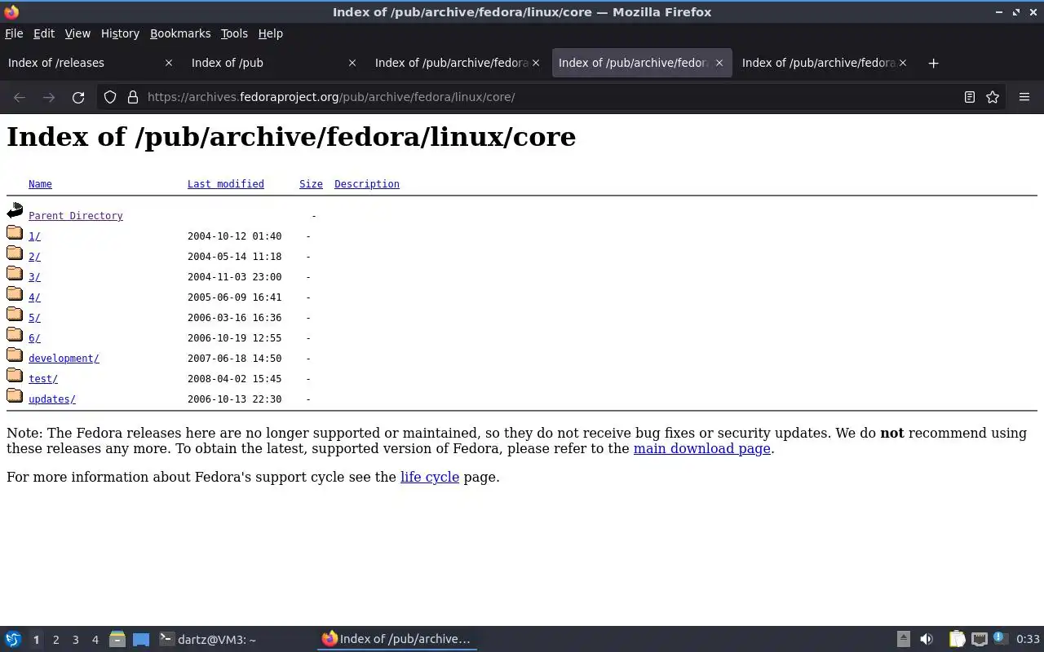The width and height of the screenshot is (1044, 652).
Task: Click the blue show-desktop icon in the taskbar
Action: [x=141, y=640]
